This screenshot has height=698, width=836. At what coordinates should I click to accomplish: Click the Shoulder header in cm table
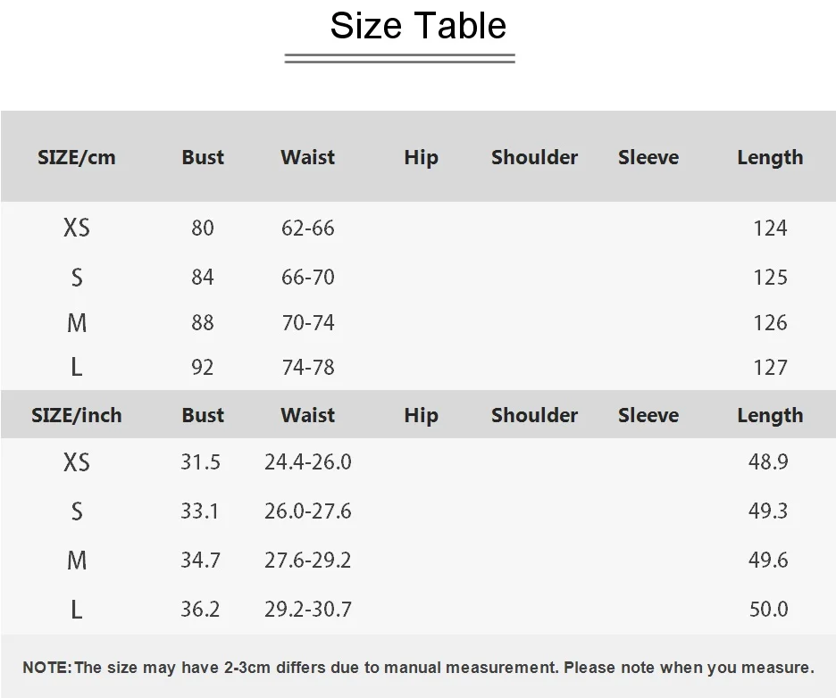coord(534,157)
